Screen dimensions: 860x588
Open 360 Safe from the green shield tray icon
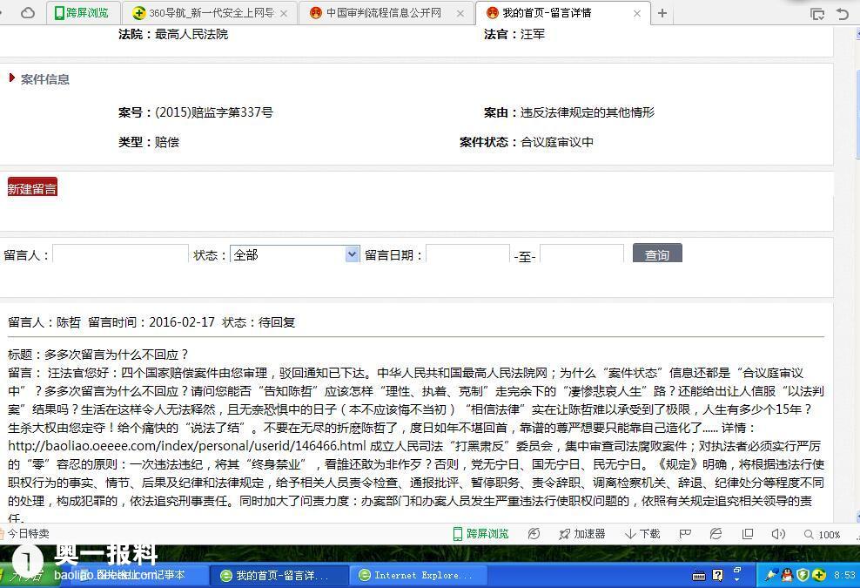coord(802,575)
